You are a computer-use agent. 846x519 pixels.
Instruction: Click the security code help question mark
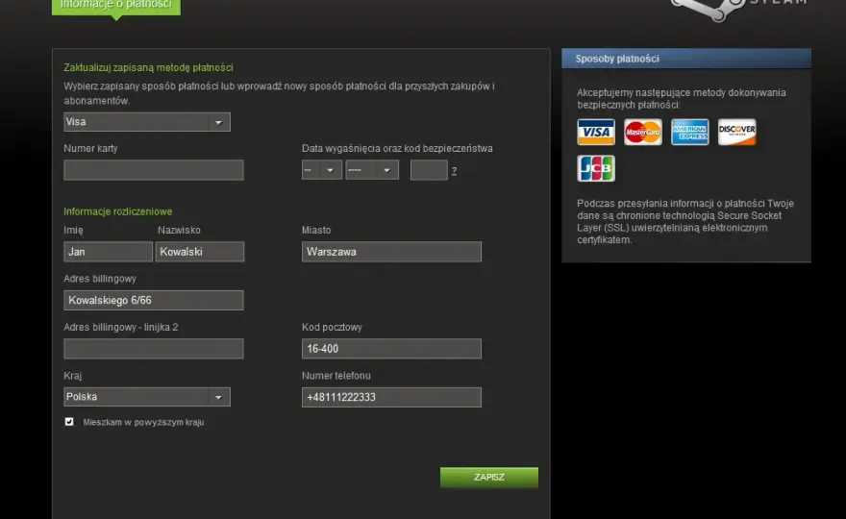[x=454, y=171]
